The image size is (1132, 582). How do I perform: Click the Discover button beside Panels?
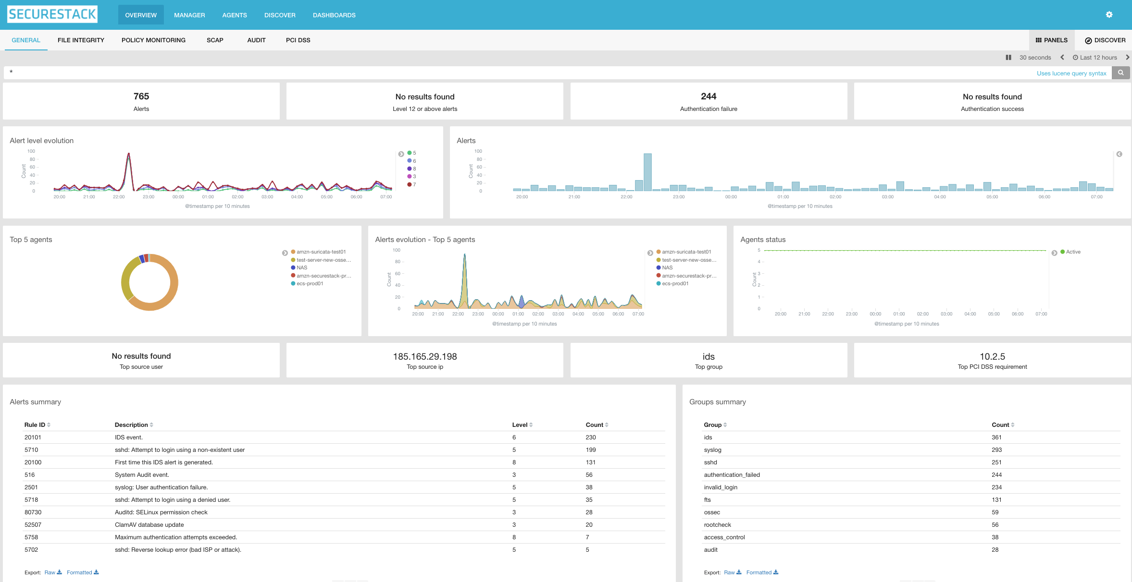[1105, 40]
